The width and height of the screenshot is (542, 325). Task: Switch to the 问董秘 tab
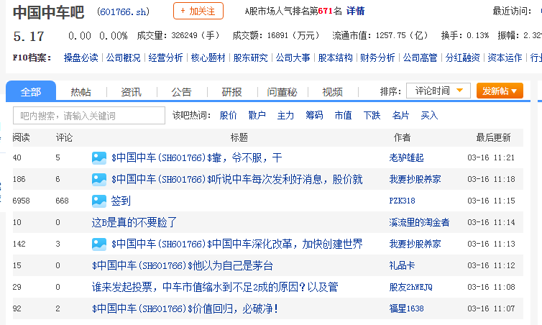tap(282, 91)
